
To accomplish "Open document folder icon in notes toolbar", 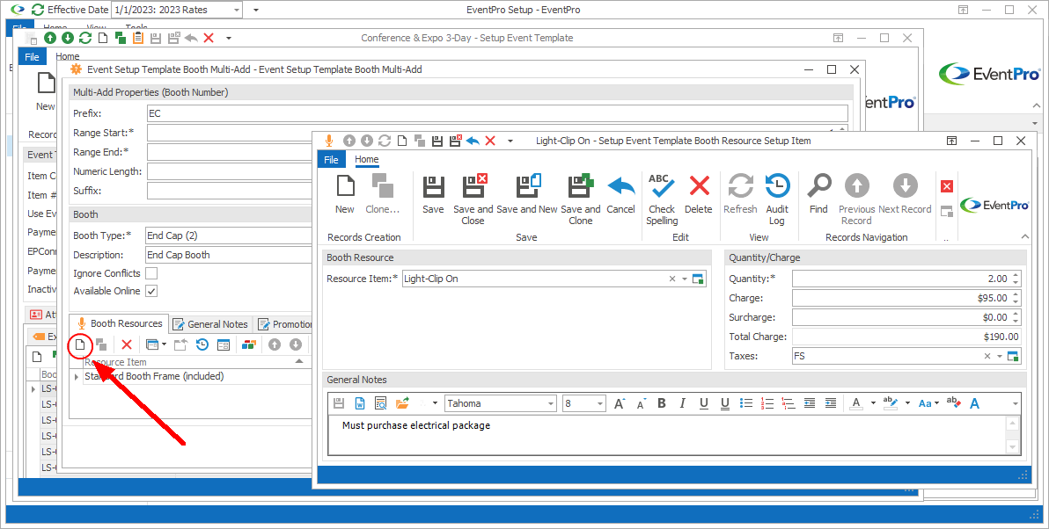I will (402, 402).
